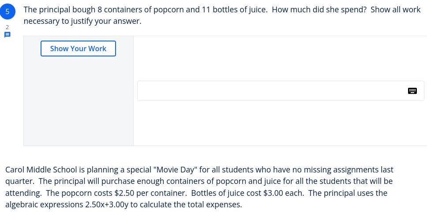Click inside the answer input box
The height and width of the screenshot is (217, 427).
[x=269, y=91]
